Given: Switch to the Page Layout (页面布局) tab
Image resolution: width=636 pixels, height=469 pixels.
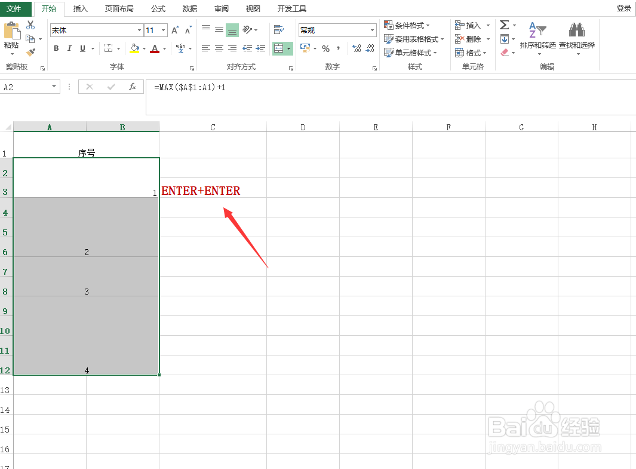Looking at the screenshot, I should (119, 8).
